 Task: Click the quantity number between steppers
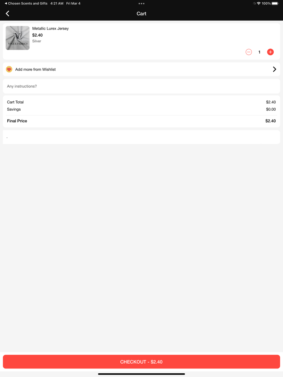coord(260,52)
